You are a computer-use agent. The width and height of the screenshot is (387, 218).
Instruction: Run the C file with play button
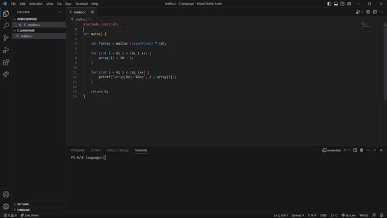pyautogui.click(x=358, y=12)
